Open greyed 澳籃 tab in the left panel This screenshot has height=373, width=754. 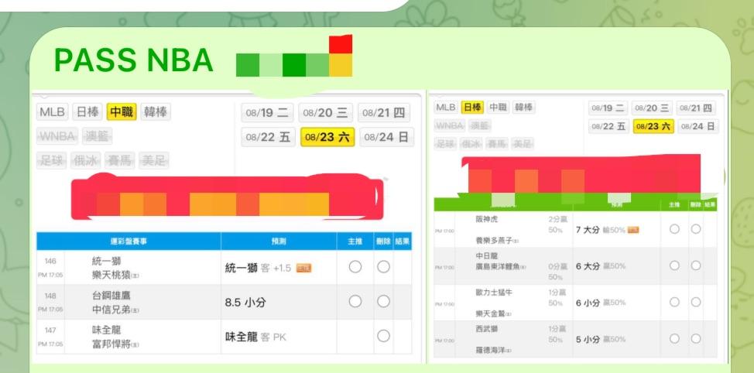click(97, 136)
